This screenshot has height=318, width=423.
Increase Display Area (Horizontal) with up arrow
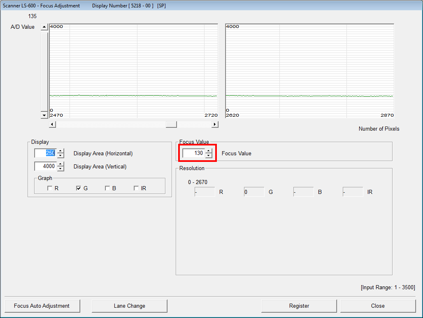pos(61,151)
